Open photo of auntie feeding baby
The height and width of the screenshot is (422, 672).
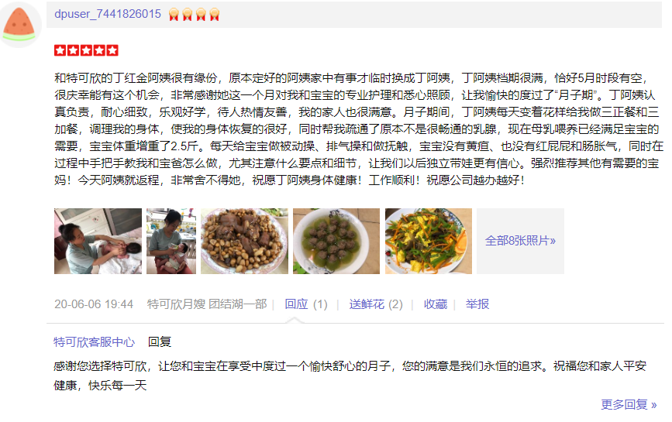coord(171,241)
